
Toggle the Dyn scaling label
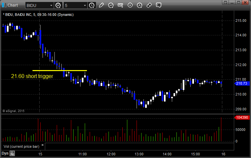5,153
